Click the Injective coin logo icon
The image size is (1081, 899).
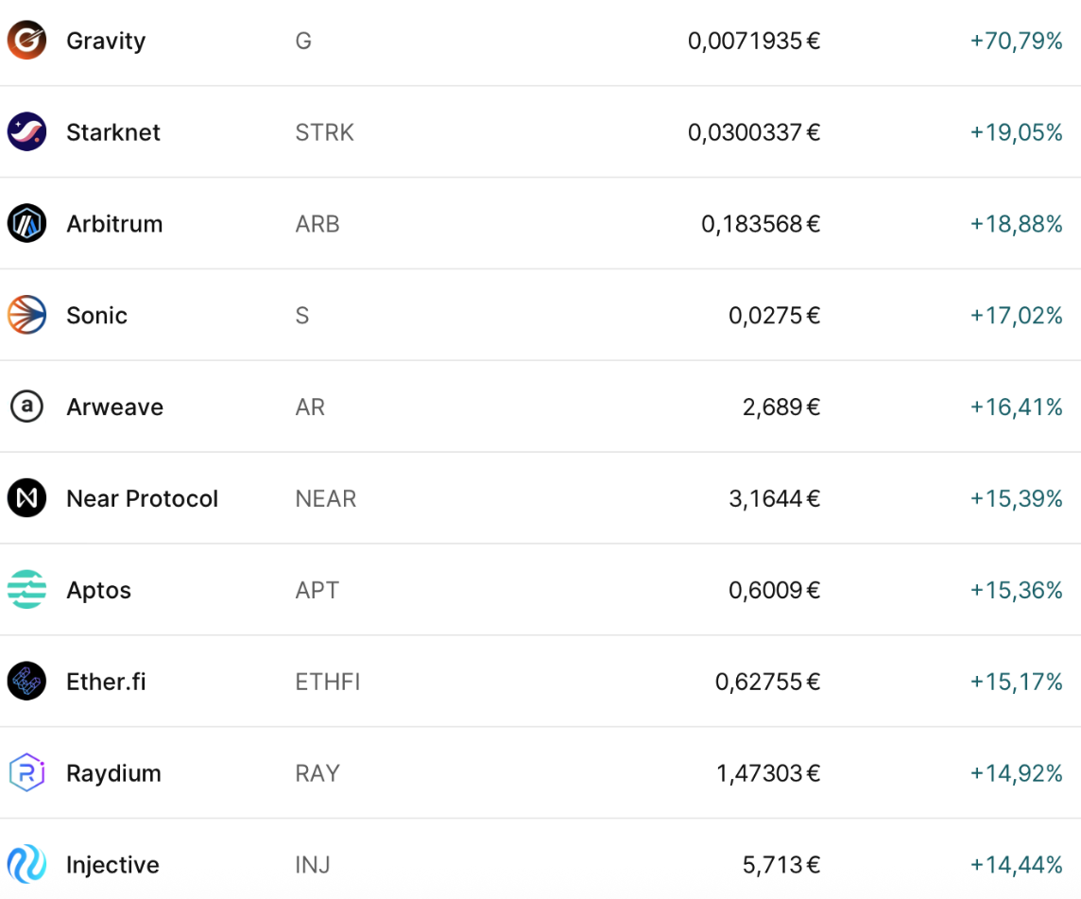click(x=26, y=864)
